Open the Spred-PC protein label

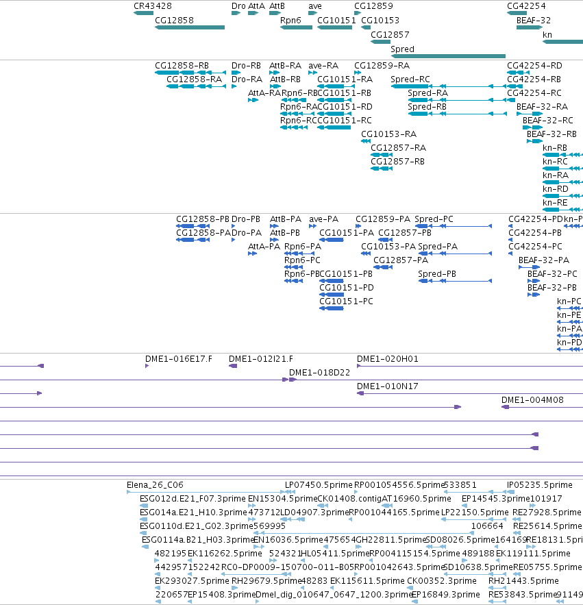[434, 219]
